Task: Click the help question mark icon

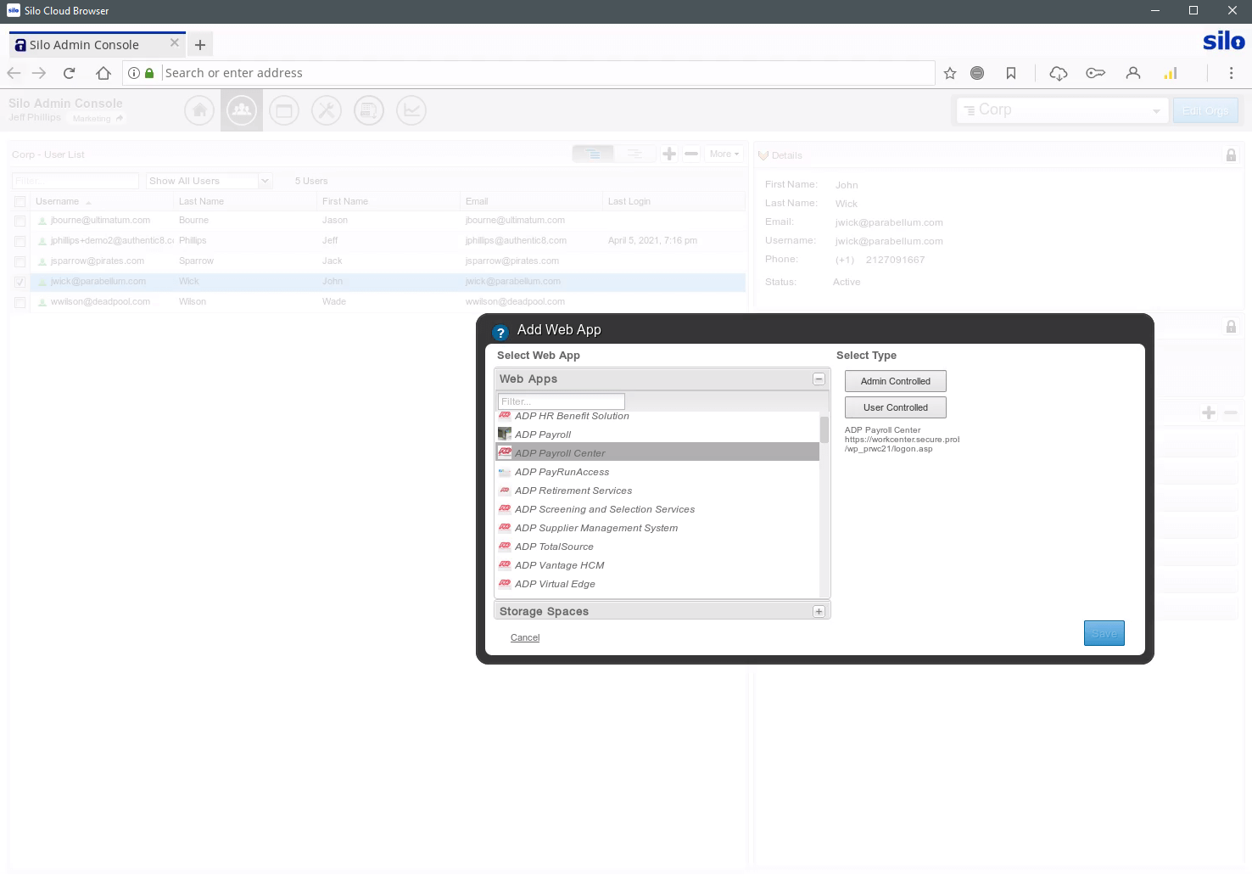Action: tap(500, 333)
